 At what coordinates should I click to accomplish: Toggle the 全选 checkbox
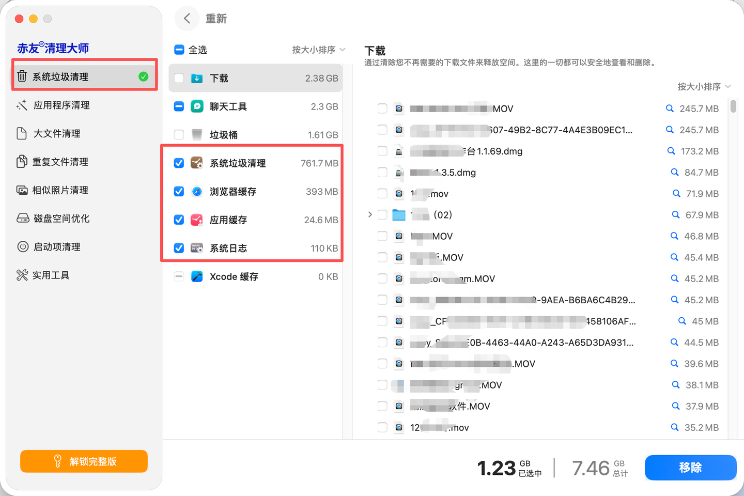tap(179, 50)
